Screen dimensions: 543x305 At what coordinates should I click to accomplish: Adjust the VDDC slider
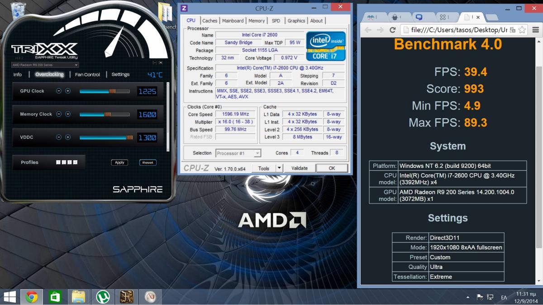pos(106,138)
